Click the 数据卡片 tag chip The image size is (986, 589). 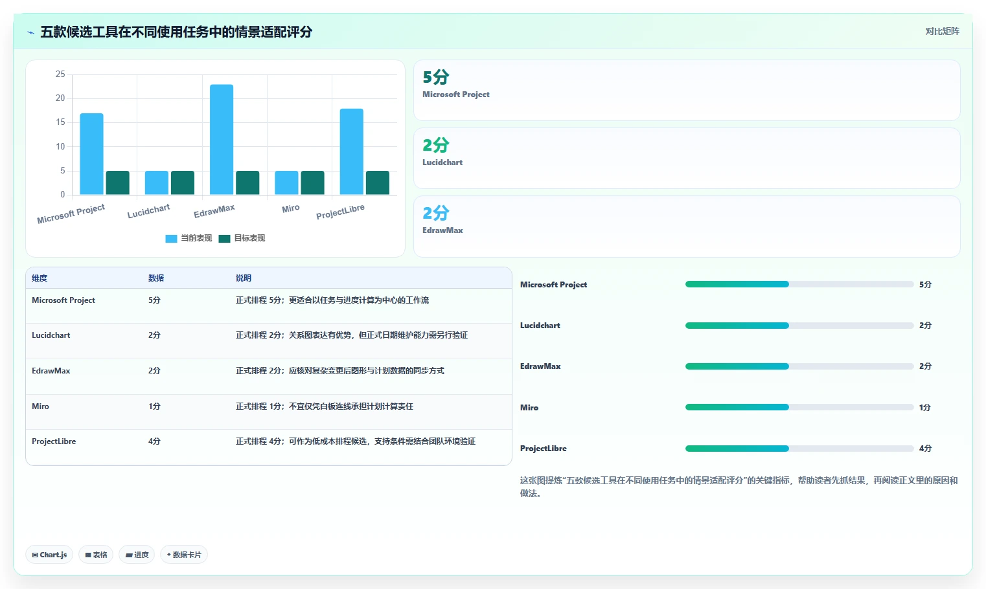pos(184,555)
